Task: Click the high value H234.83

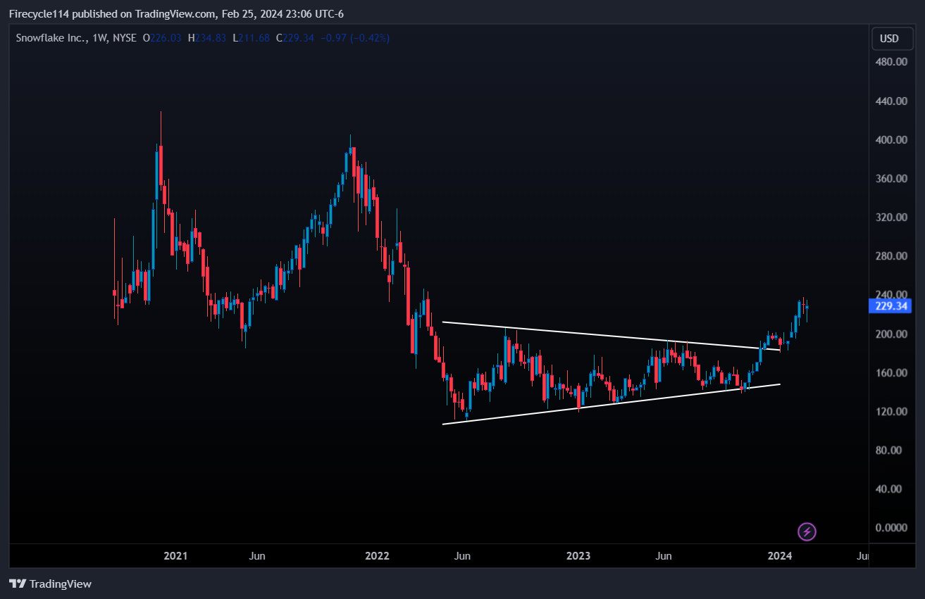Action: pyautogui.click(x=207, y=38)
